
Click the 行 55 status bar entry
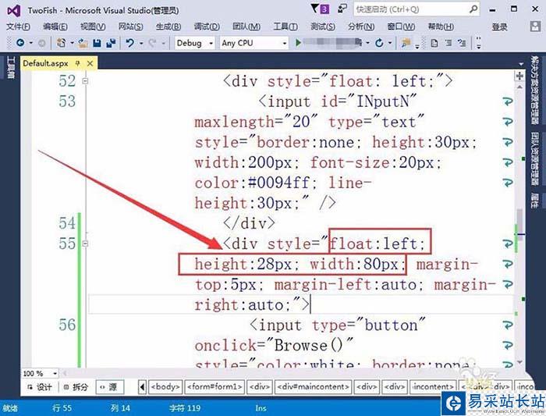tap(62, 407)
